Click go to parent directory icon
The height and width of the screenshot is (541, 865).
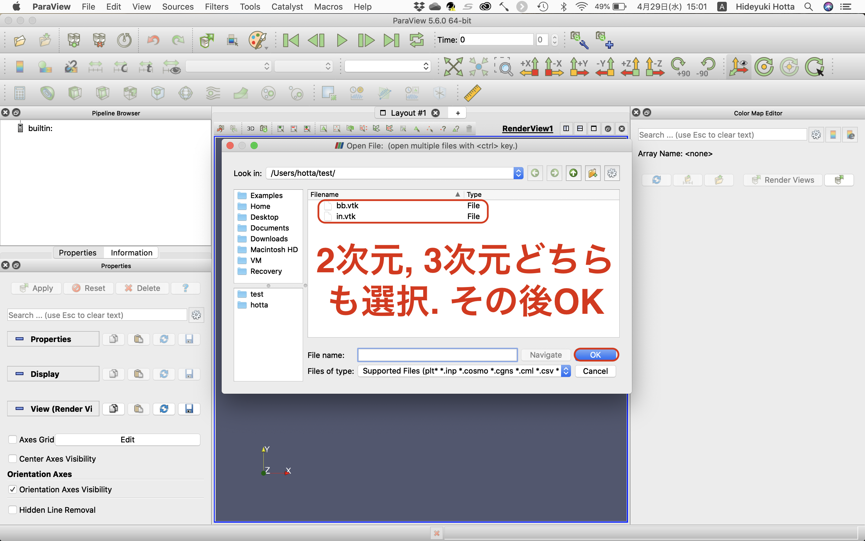pos(573,173)
